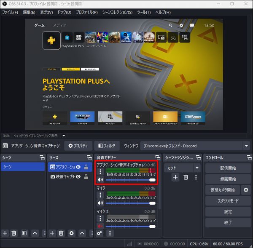Click the CPU: 0.6% status text

(199, 244)
